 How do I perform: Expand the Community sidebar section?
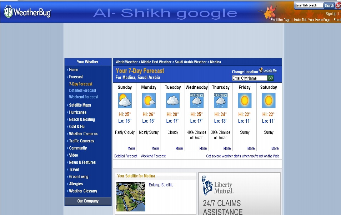point(67,148)
